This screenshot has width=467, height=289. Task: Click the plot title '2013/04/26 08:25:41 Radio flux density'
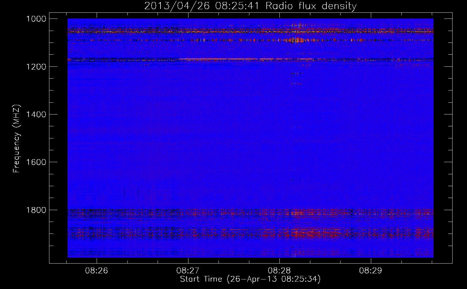tap(250, 6)
